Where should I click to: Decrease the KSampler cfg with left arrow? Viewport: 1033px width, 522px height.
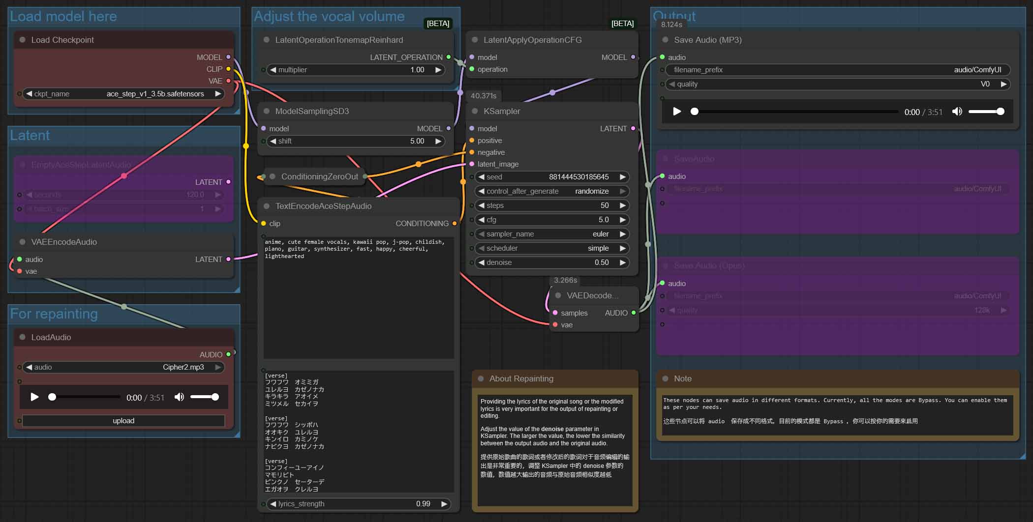481,220
